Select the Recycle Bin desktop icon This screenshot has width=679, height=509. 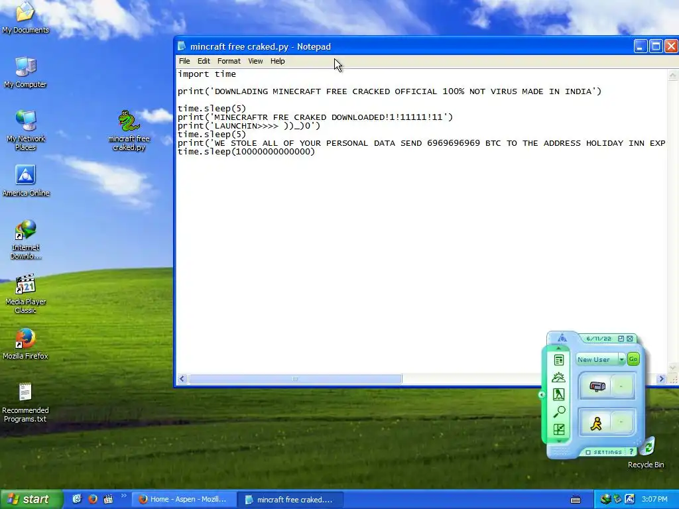click(x=646, y=453)
